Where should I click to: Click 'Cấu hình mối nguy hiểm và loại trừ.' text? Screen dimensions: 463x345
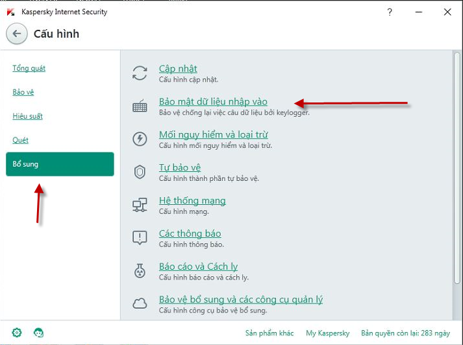pos(216,146)
